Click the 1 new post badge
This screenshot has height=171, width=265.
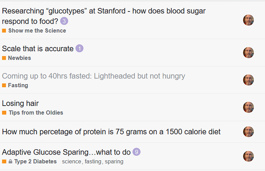[79, 49]
